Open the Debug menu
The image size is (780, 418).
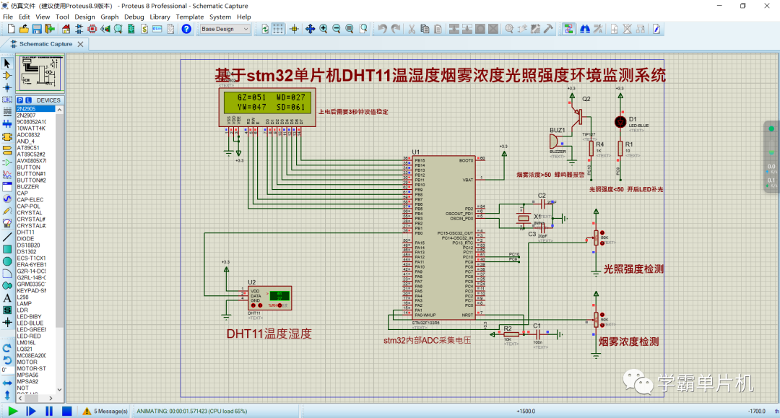coord(134,17)
